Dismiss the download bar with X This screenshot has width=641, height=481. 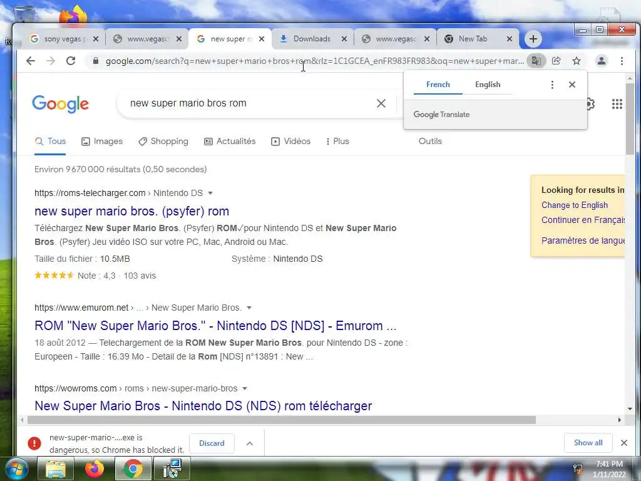point(624,443)
